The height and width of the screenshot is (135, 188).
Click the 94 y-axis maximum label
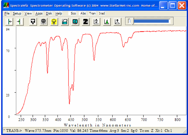[x=8, y=29]
